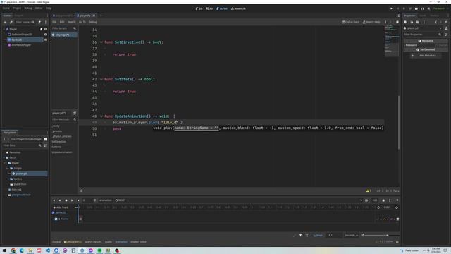Expand the Player folder in FileSystem
The height and width of the screenshot is (254, 451).
[x=5, y=163]
